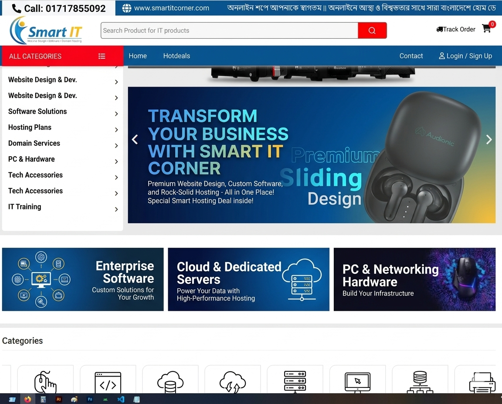Toggle the ALL CATEGORIES list menu
This screenshot has width=502, height=404.
click(x=102, y=56)
